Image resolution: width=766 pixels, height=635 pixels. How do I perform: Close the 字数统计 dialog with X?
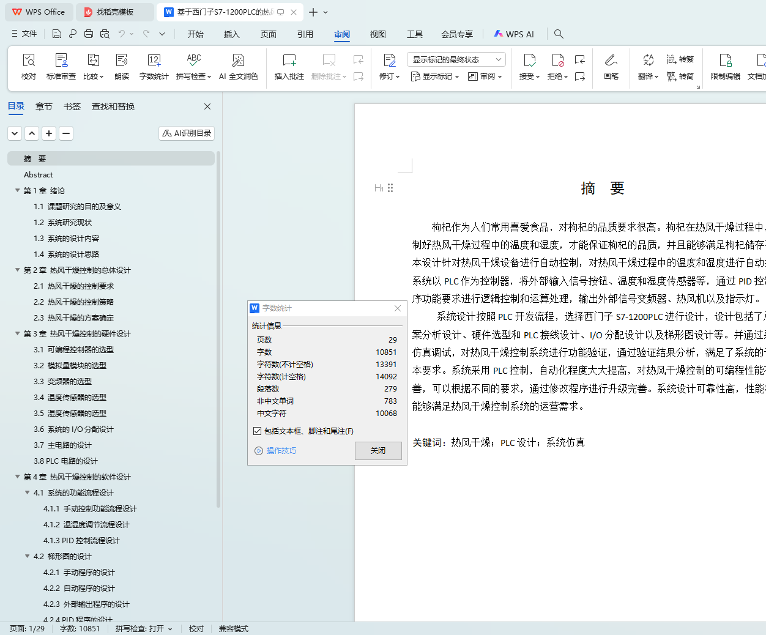(398, 308)
